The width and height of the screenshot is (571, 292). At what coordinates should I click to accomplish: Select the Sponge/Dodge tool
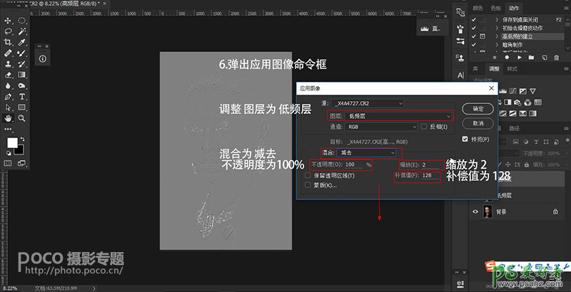tap(22, 85)
